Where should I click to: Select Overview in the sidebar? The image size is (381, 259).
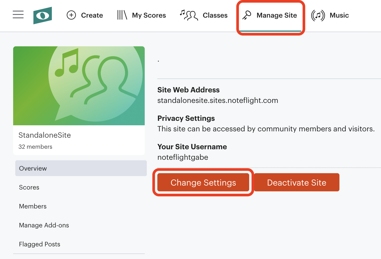point(81,168)
